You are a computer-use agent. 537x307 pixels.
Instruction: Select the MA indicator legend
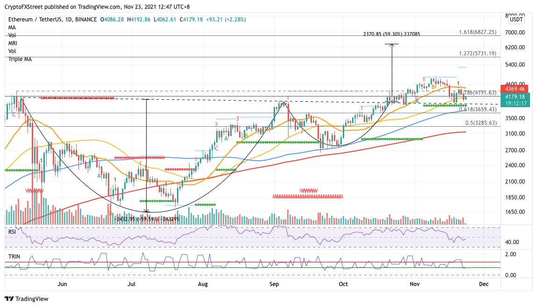[x=12, y=27]
